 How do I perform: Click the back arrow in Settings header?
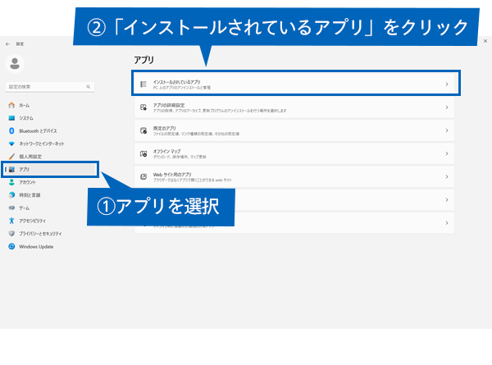click(x=7, y=43)
